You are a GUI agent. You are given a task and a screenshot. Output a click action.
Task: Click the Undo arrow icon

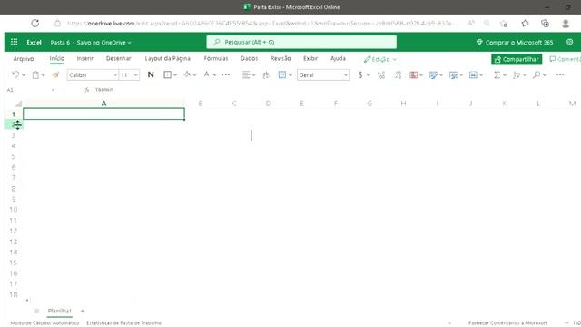tap(15, 74)
